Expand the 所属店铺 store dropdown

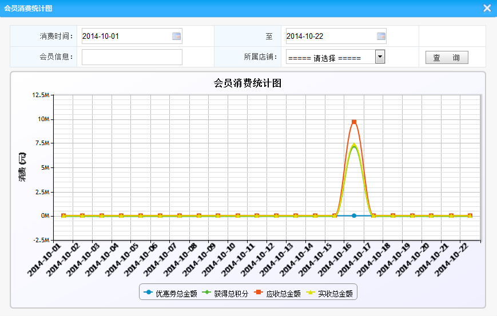tap(330, 57)
